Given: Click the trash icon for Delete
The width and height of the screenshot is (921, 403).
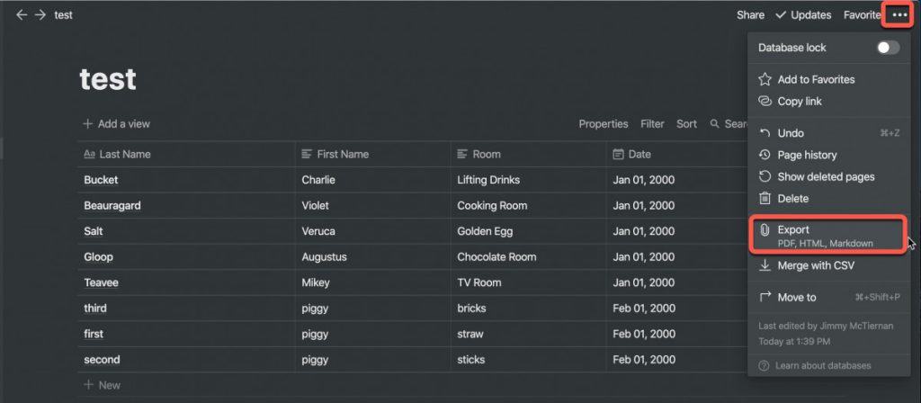Looking at the screenshot, I should coord(765,199).
